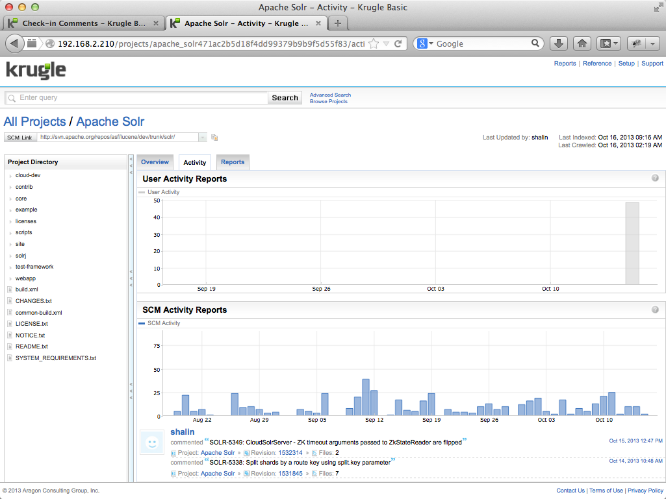Click the files icon beside Files: 7
666x499 pixels.
(314, 474)
